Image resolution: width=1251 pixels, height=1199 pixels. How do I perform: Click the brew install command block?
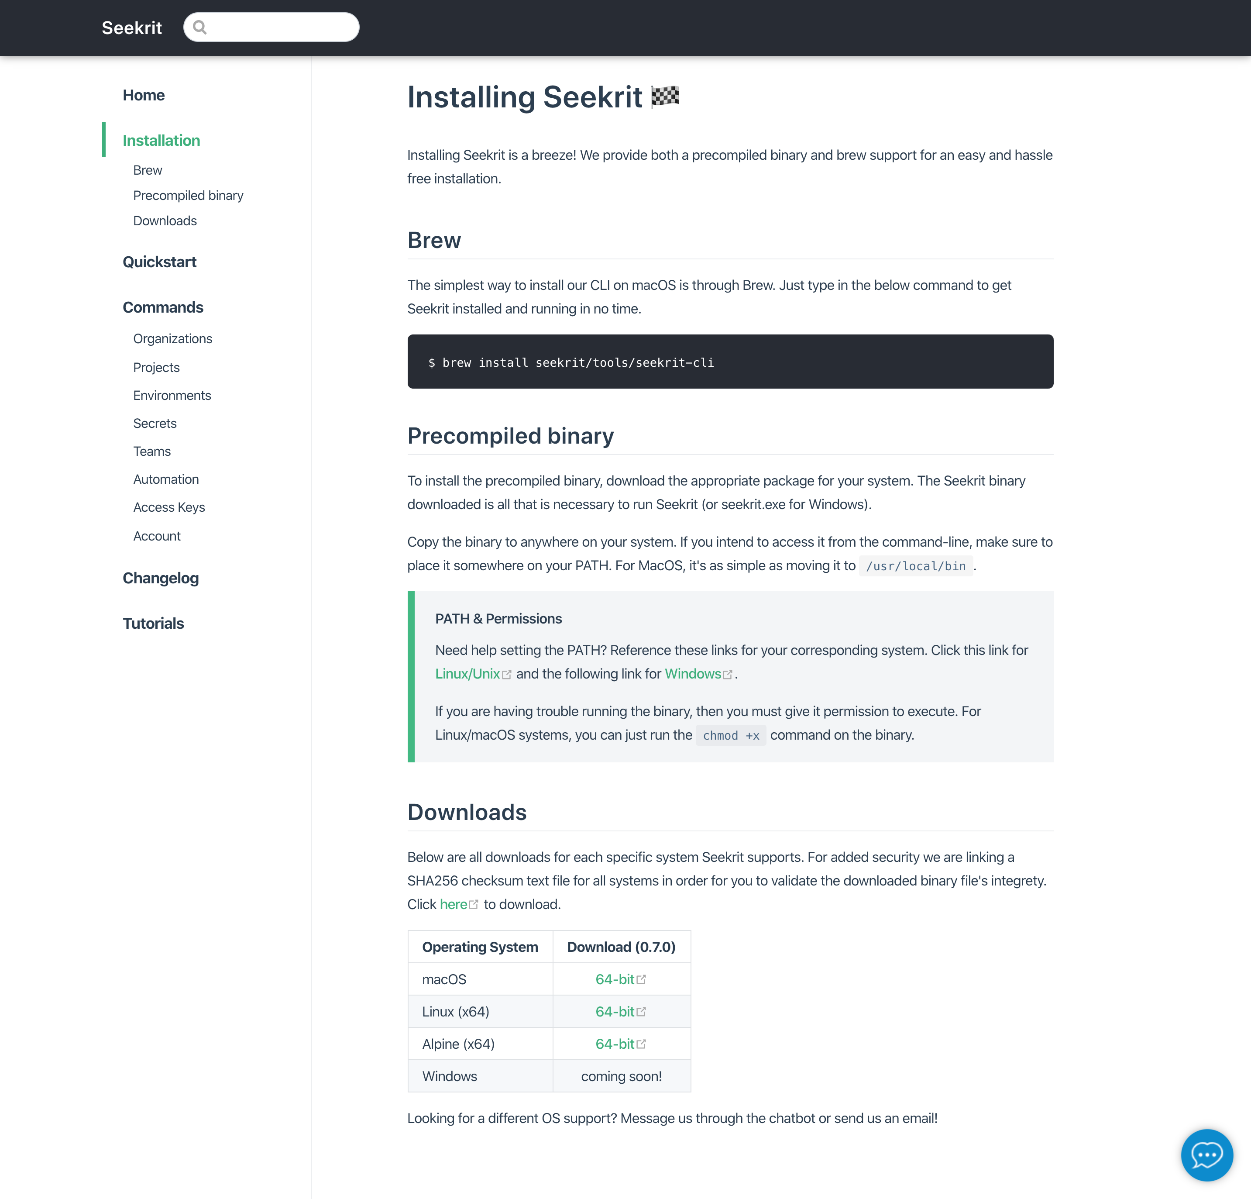click(729, 362)
